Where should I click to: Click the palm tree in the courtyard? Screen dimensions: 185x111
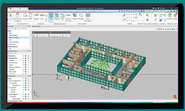100,64
